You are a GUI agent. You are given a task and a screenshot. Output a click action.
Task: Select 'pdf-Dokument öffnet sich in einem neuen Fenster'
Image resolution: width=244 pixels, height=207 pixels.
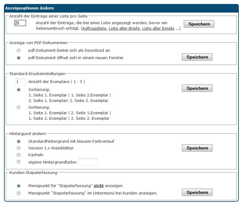(19, 58)
